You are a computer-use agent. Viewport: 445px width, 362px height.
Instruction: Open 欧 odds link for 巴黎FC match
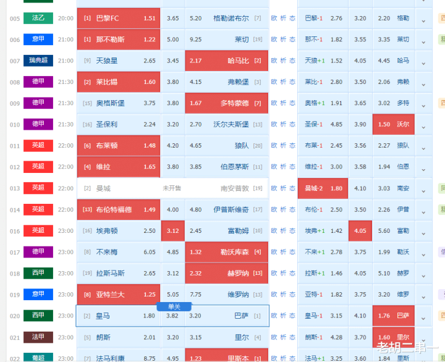pos(274,18)
